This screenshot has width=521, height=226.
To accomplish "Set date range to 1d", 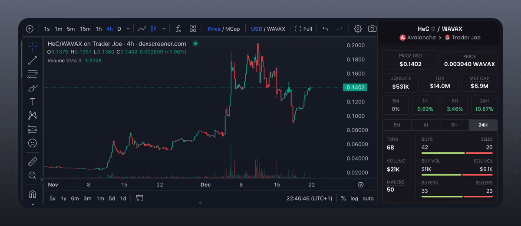I will [x=123, y=198].
